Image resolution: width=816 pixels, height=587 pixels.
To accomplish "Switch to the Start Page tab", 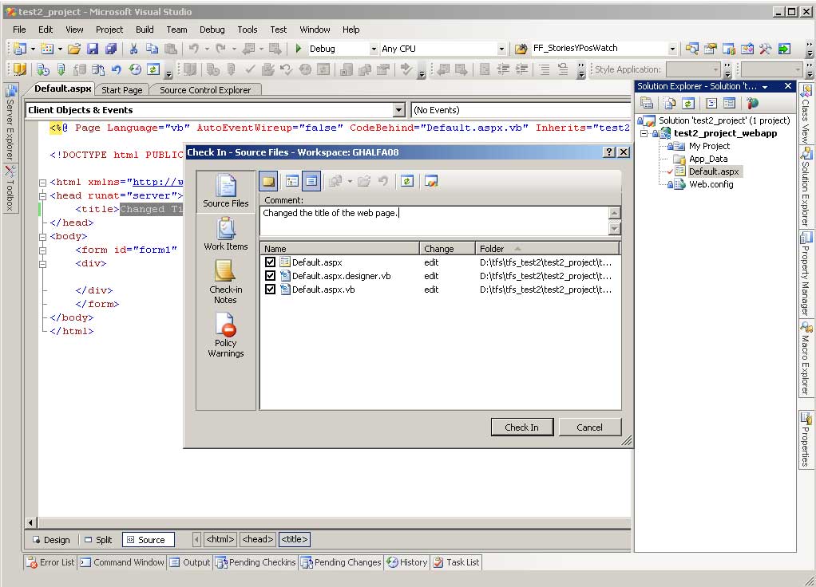I will (x=122, y=90).
